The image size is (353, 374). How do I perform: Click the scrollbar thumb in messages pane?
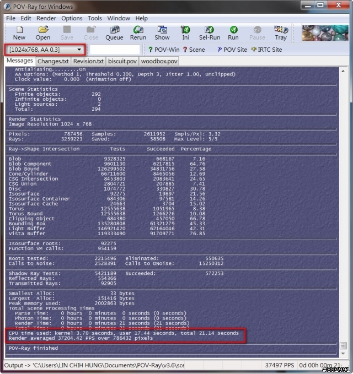pyautogui.click(x=343, y=345)
